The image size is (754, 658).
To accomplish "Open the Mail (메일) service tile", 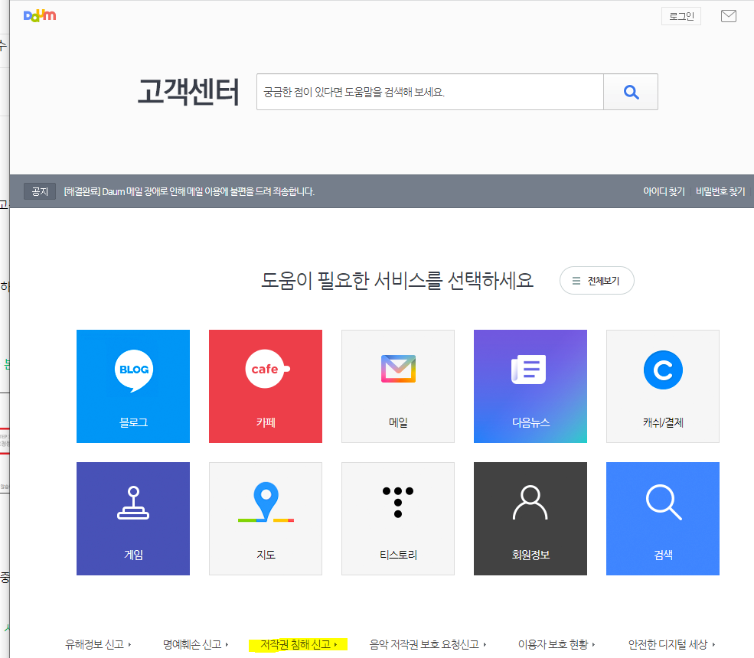I will 398,386.
